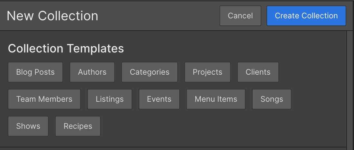This screenshot has height=150, width=354.
Task: Select the Team Members template
Action: [x=44, y=99]
